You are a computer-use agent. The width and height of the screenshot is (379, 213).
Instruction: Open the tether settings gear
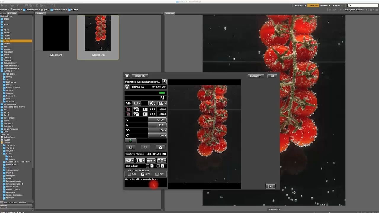pos(127,76)
